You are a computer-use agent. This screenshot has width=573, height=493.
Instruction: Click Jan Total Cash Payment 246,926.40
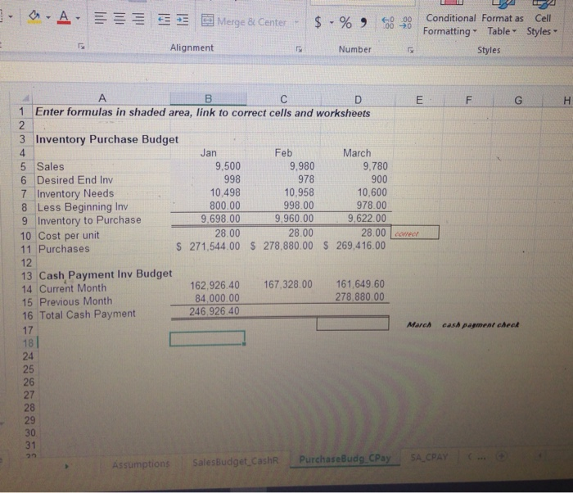(x=208, y=311)
